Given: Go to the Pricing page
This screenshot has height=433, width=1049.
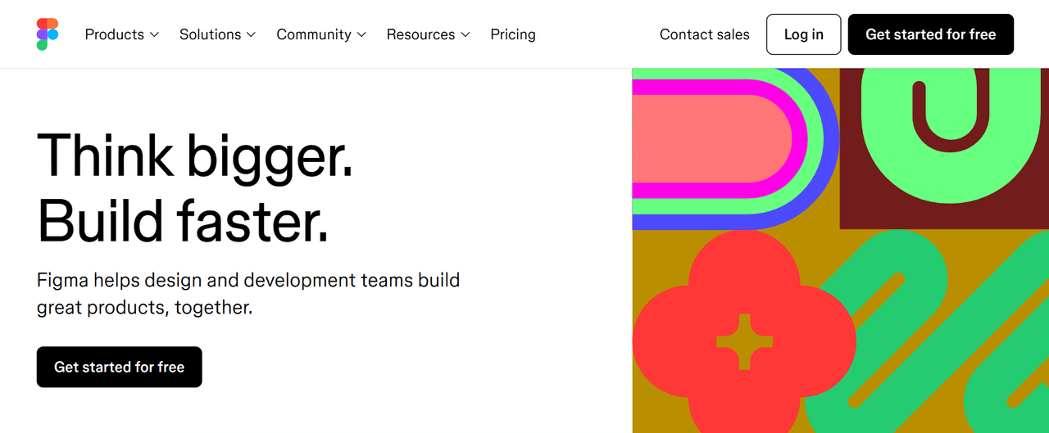Looking at the screenshot, I should [x=513, y=34].
